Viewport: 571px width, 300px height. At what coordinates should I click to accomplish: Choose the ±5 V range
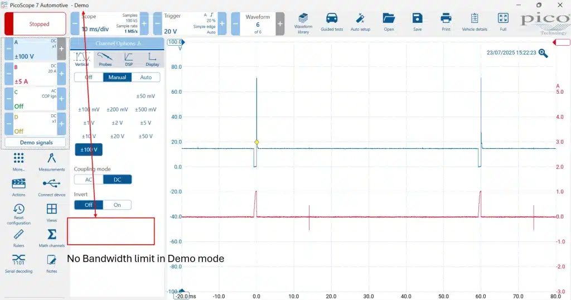coord(146,123)
